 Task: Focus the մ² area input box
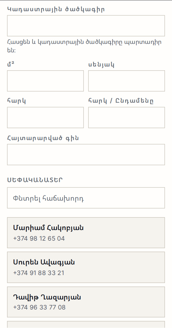(45, 81)
